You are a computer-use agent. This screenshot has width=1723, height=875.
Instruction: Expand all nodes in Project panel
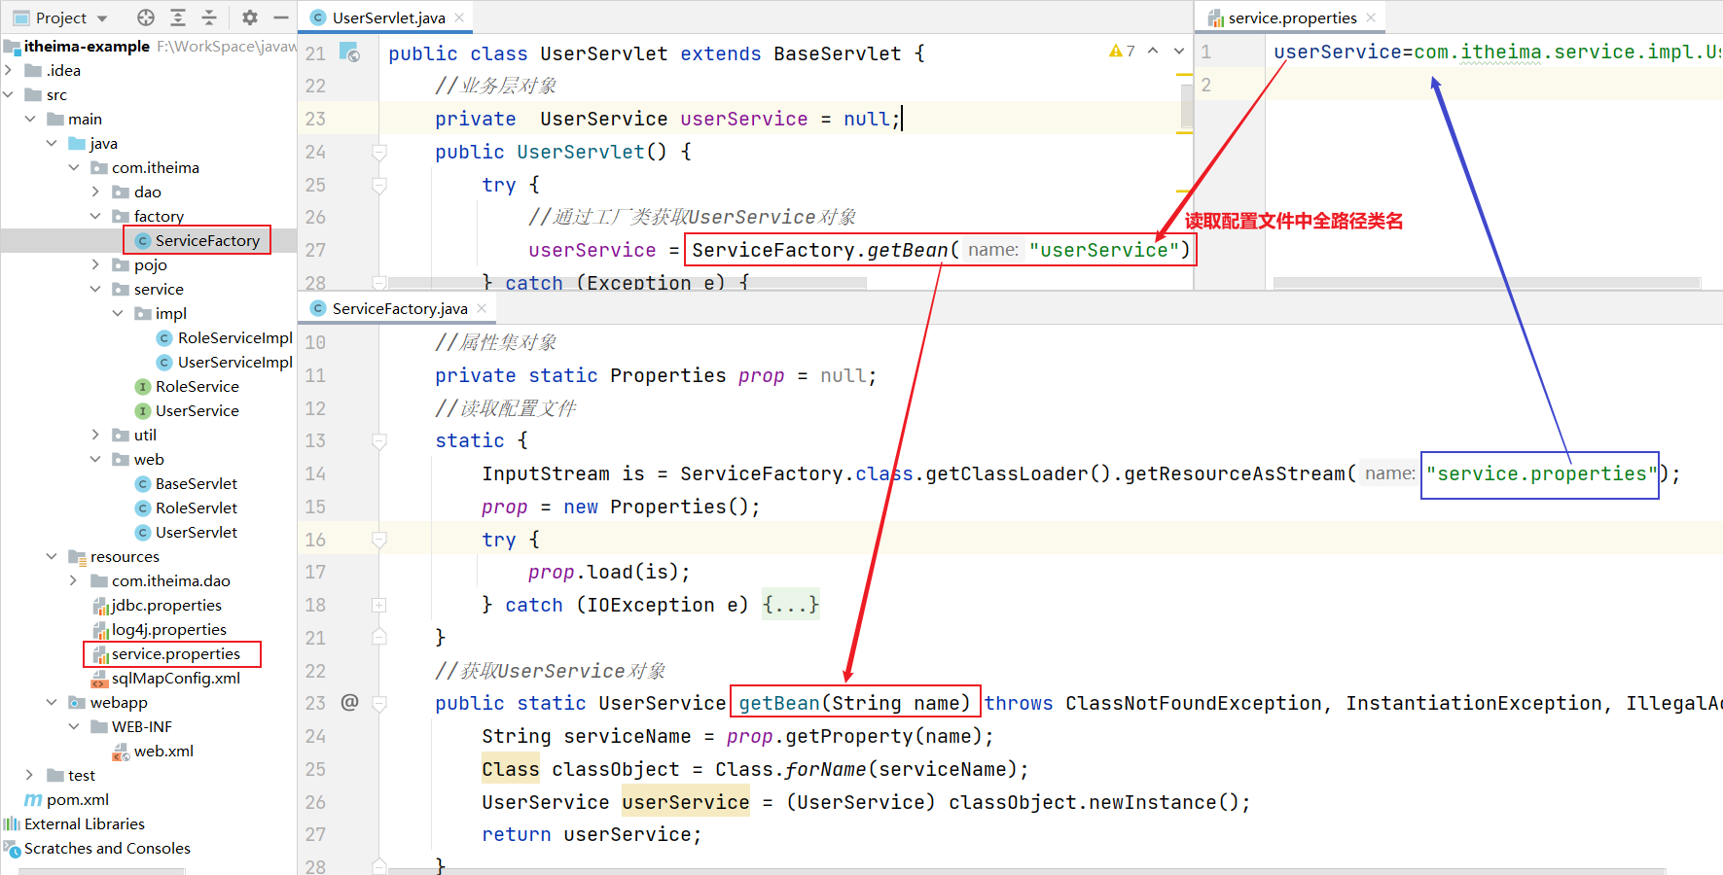coord(178,17)
